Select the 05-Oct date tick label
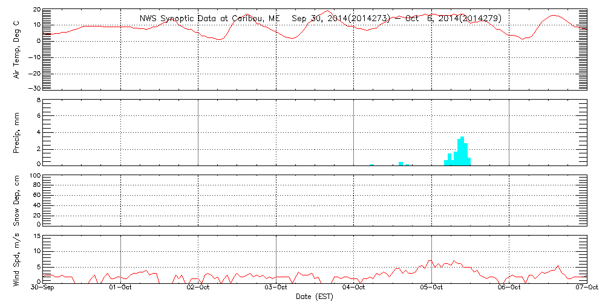Image resolution: width=605 pixels, height=302 pixels. coord(431,288)
